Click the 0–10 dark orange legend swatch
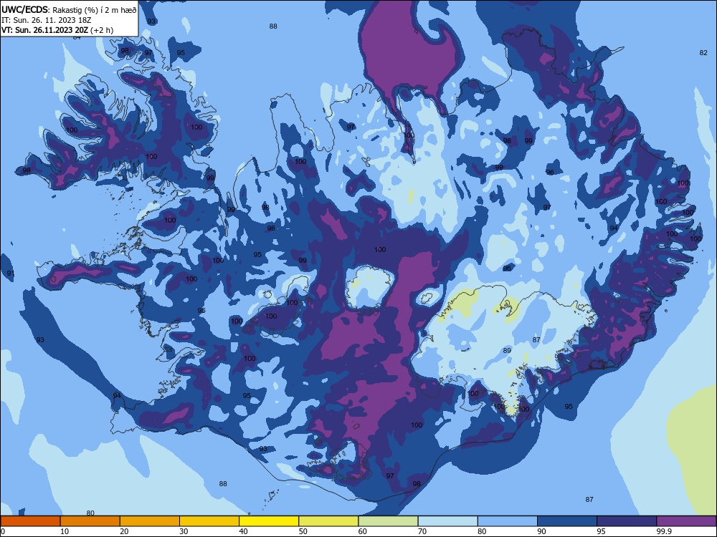 click(30, 521)
